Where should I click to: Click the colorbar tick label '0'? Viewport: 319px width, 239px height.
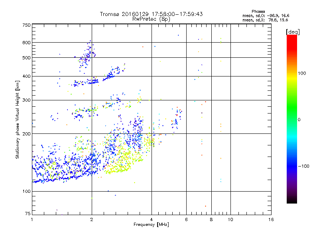299,120
